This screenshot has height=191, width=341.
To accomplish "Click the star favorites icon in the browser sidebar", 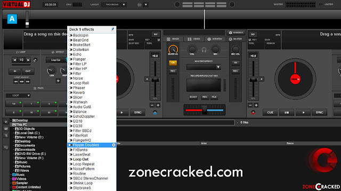I will 6,122.
